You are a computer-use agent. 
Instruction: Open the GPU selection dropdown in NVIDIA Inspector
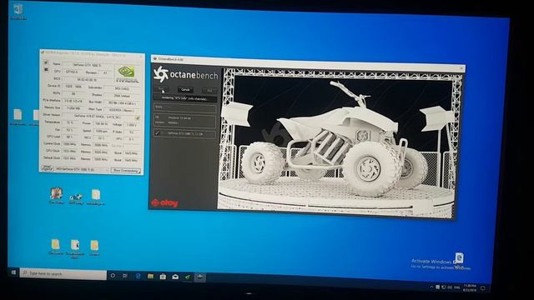pos(82,169)
